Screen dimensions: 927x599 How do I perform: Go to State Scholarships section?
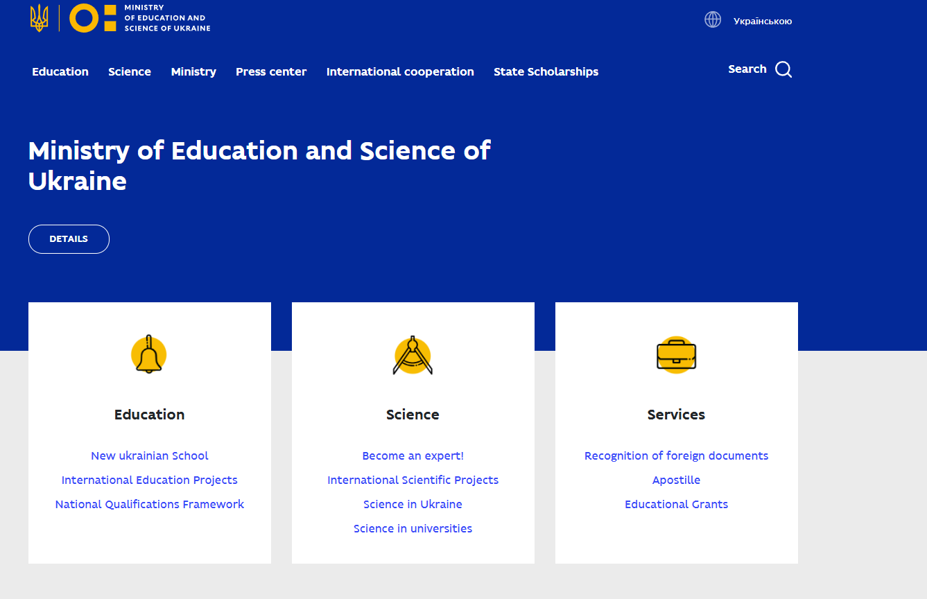point(546,71)
